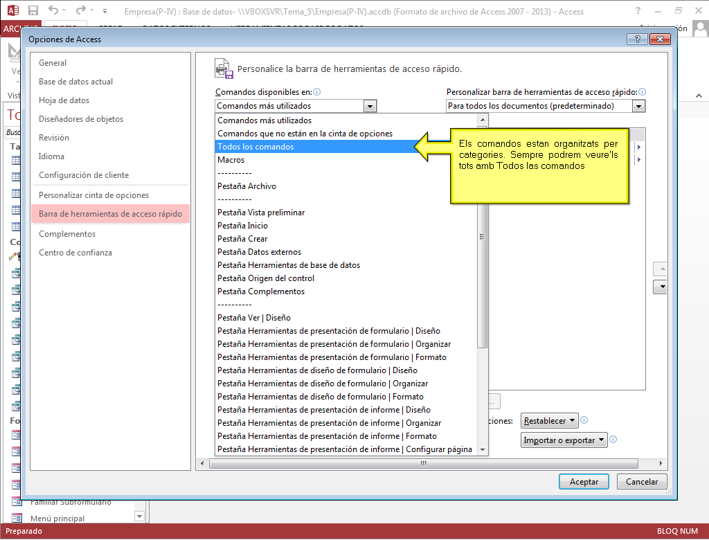The width and height of the screenshot is (709, 540).
Task: Choose Pestaña Inicio option
Action: click(x=346, y=225)
